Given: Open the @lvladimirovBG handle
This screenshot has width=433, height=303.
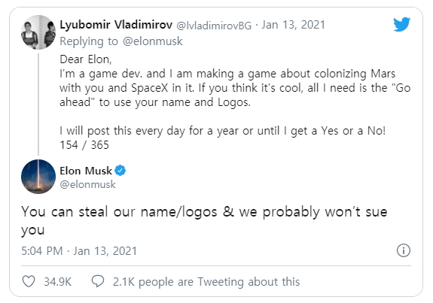Looking at the screenshot, I should (x=214, y=26).
